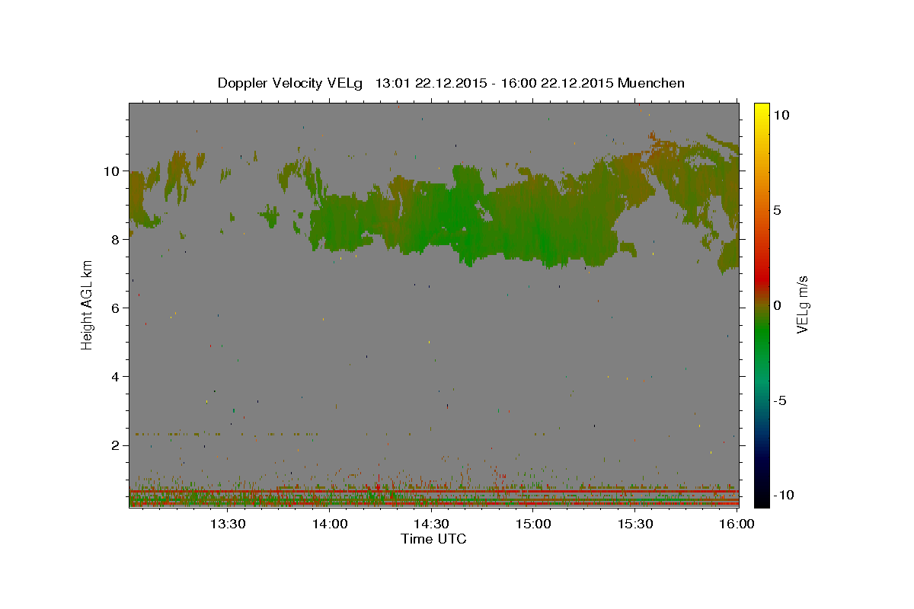The height and width of the screenshot is (609, 914).
Task: Click the plot title 'Doppler Velocity VELg'
Action: tap(289, 83)
